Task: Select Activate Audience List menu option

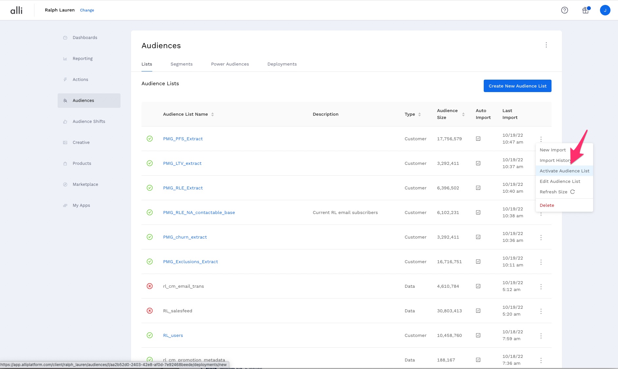Action: pyautogui.click(x=564, y=171)
